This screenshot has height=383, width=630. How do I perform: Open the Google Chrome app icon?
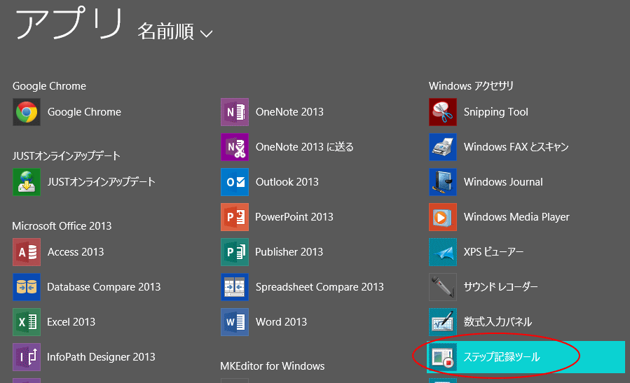click(27, 112)
